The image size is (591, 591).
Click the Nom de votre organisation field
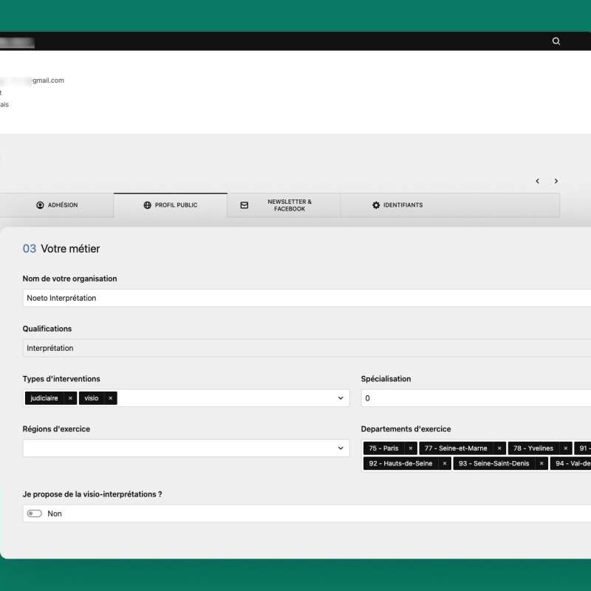click(x=222, y=298)
